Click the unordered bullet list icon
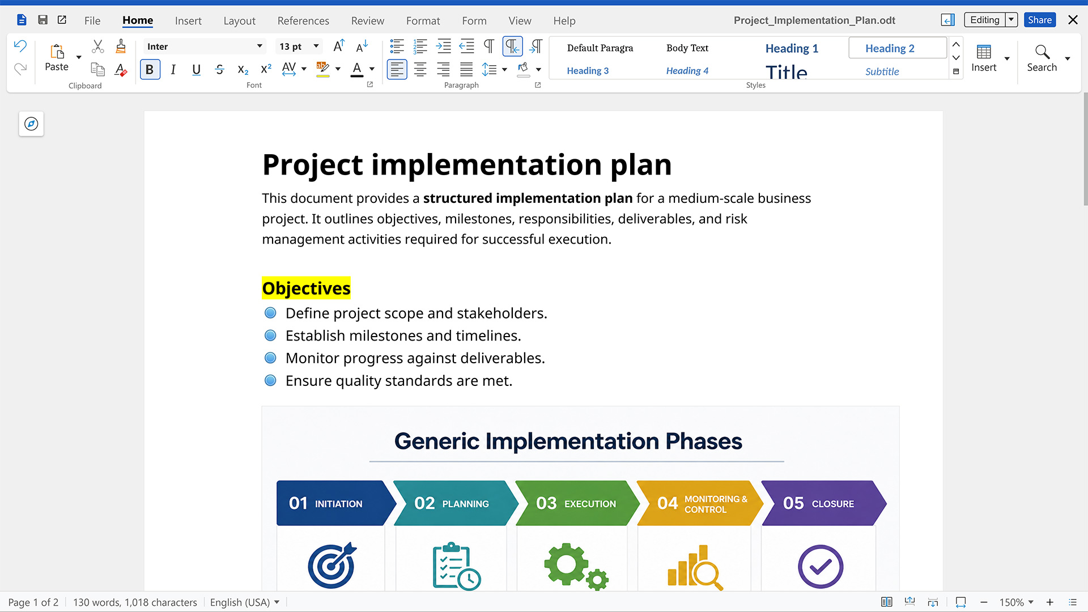The width and height of the screenshot is (1088, 612). click(397, 46)
